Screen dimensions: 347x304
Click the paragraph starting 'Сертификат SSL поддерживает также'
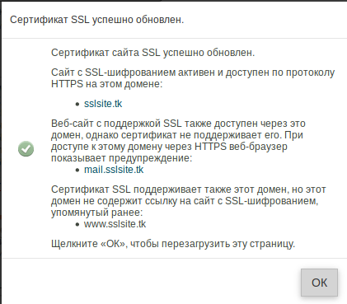pyautogui.click(x=189, y=201)
